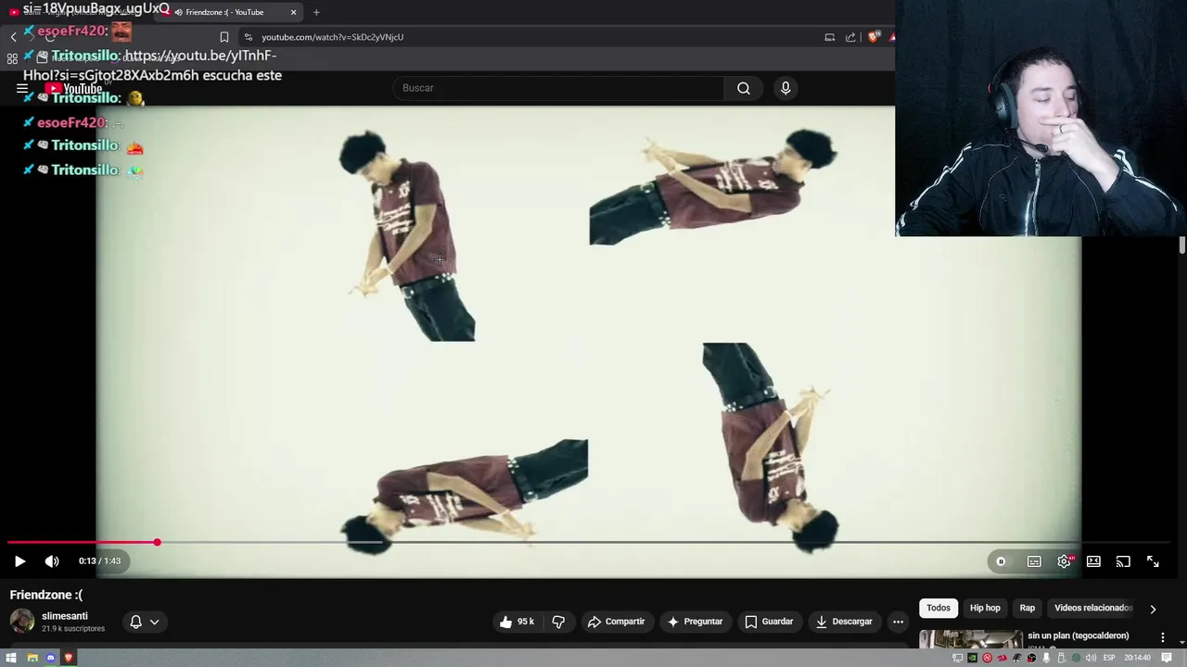Click the browser address bar URL
Viewport: 1187px width, 667px height.
pos(332,37)
